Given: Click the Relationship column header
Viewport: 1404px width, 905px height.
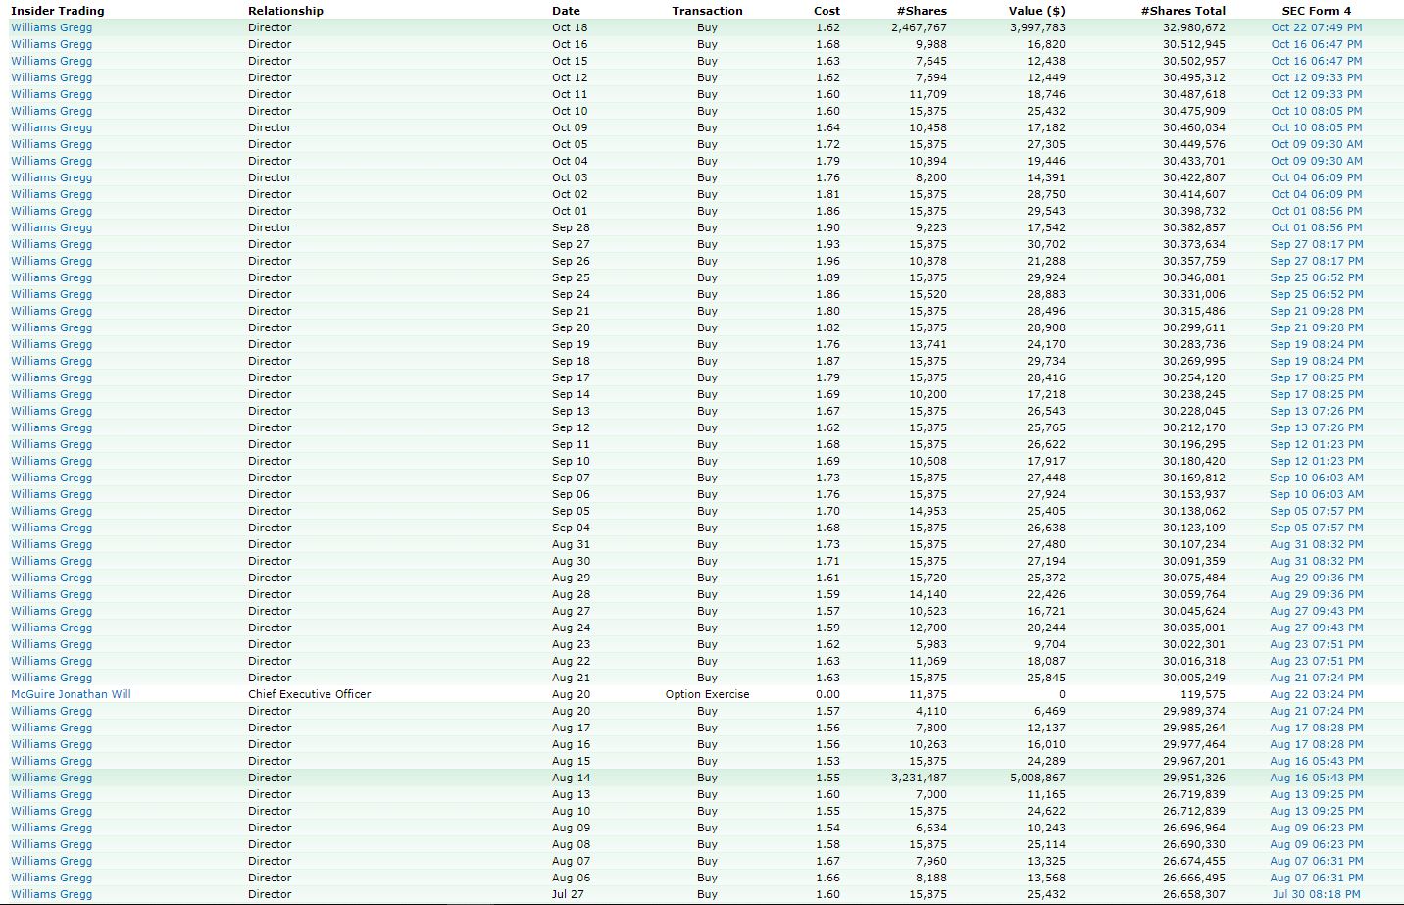Looking at the screenshot, I should pyautogui.click(x=285, y=11).
